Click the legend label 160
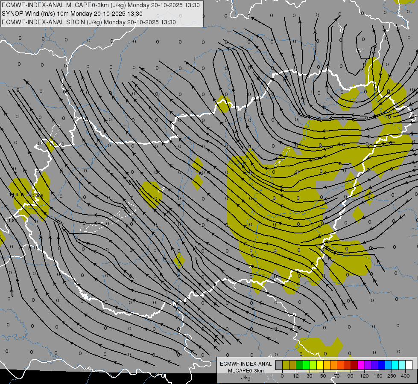The width and height of the screenshot is (418, 384). coord(378,376)
